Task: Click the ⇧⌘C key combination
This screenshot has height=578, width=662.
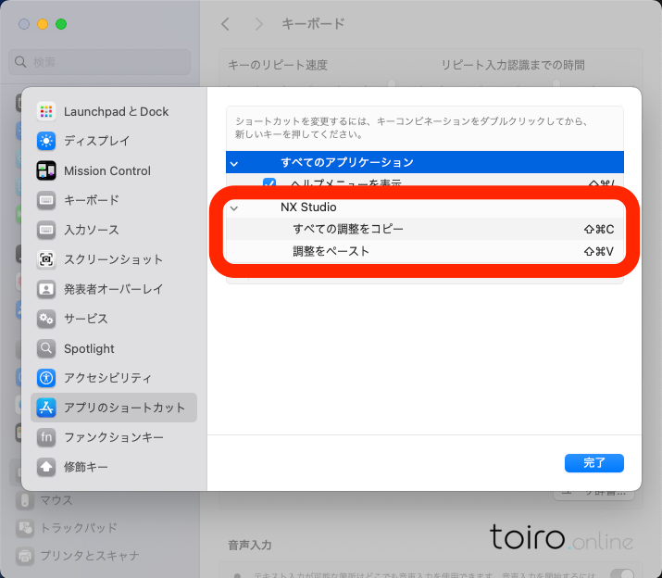Action: pos(599,229)
